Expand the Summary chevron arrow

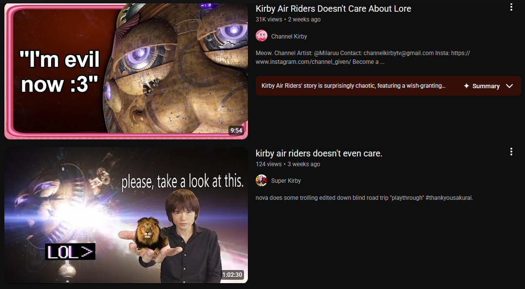pos(509,86)
